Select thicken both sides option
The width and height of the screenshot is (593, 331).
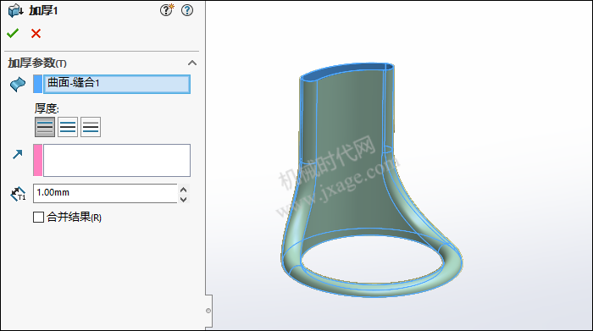68,127
